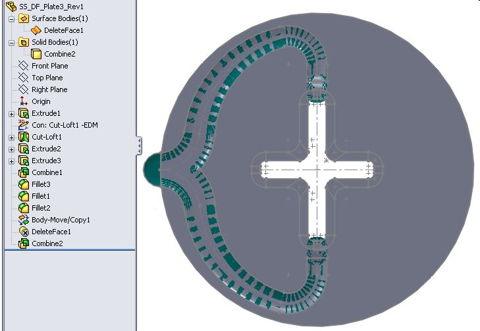This screenshot has height=331, width=480.
Task: Expand the Extrude1 feature node
Action: [11, 114]
